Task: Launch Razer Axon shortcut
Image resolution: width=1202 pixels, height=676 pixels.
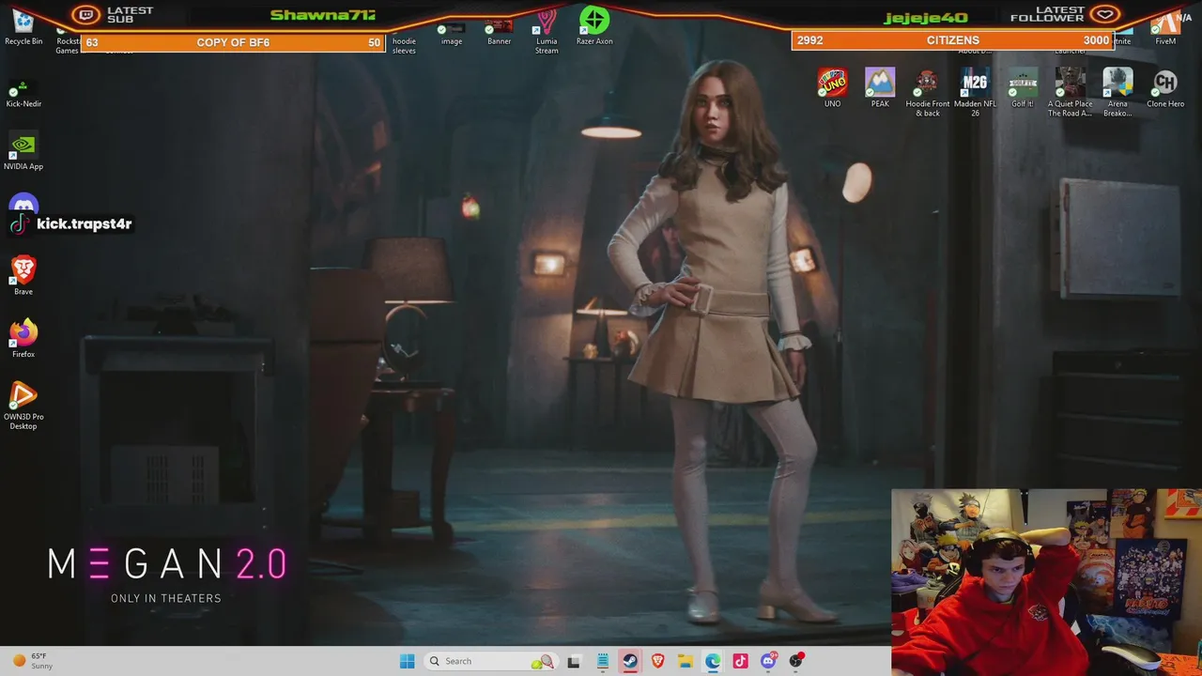Action: (x=594, y=26)
